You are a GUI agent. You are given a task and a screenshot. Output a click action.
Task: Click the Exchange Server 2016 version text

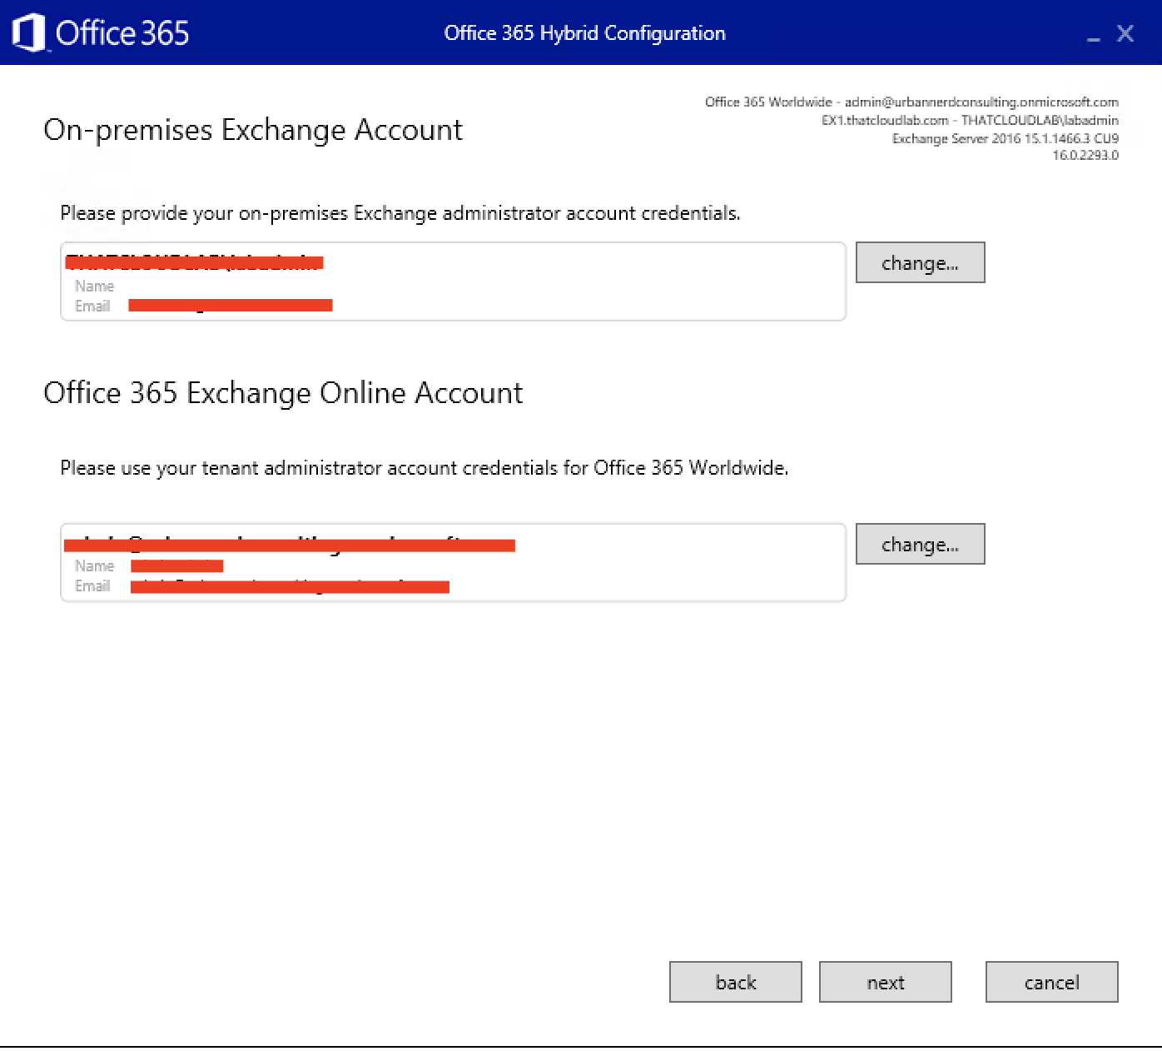tap(1005, 138)
